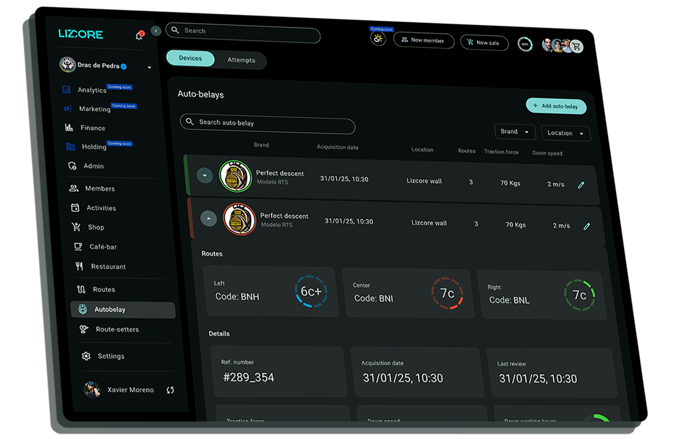Image resolution: width=676 pixels, height=439 pixels.
Task: Open the Finance section in sidebar
Action: 92,128
